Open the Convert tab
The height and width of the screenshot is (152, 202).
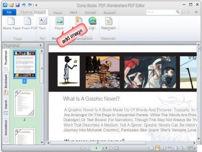[x=90, y=13]
